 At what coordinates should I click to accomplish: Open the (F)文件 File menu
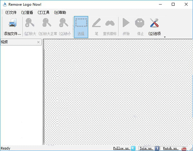pyautogui.click(x=11, y=13)
